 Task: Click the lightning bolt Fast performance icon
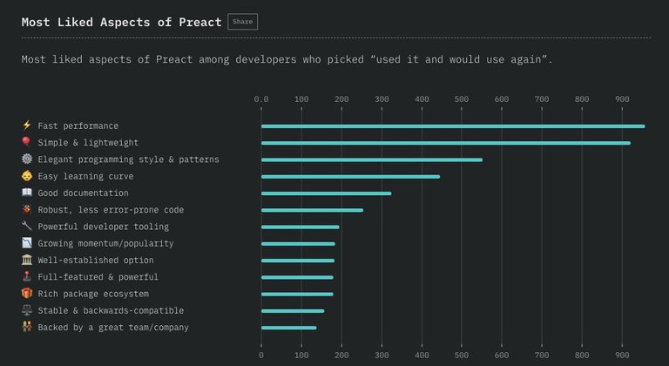[27, 125]
